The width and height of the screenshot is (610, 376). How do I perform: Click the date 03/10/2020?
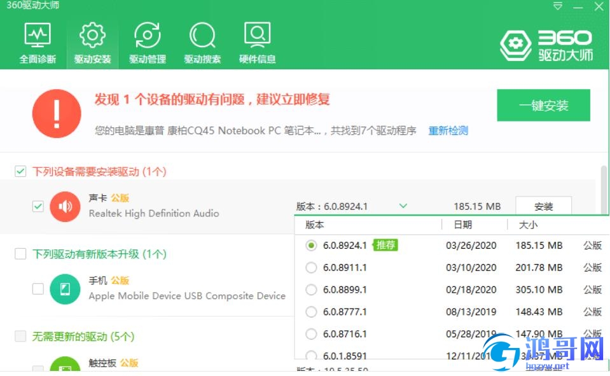pyautogui.click(x=471, y=268)
